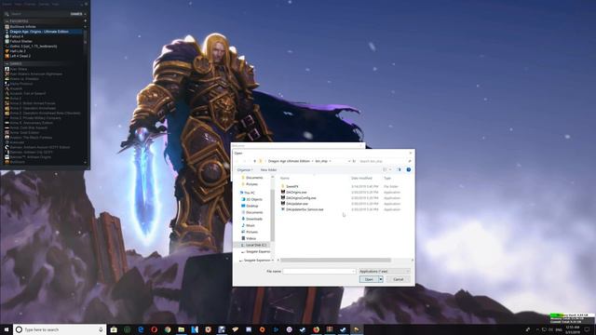Select Fallout 4 in Steam favorites
Viewport: 596px width, 335px height.
click(x=17, y=36)
